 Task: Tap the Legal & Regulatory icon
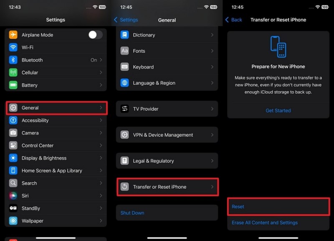pos(124,161)
